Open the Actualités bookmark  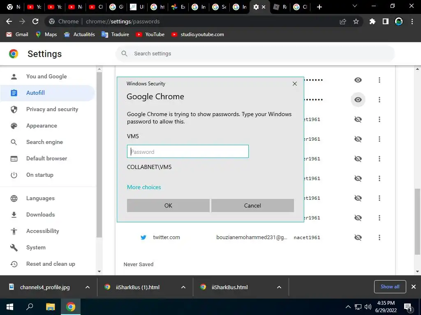[79, 34]
